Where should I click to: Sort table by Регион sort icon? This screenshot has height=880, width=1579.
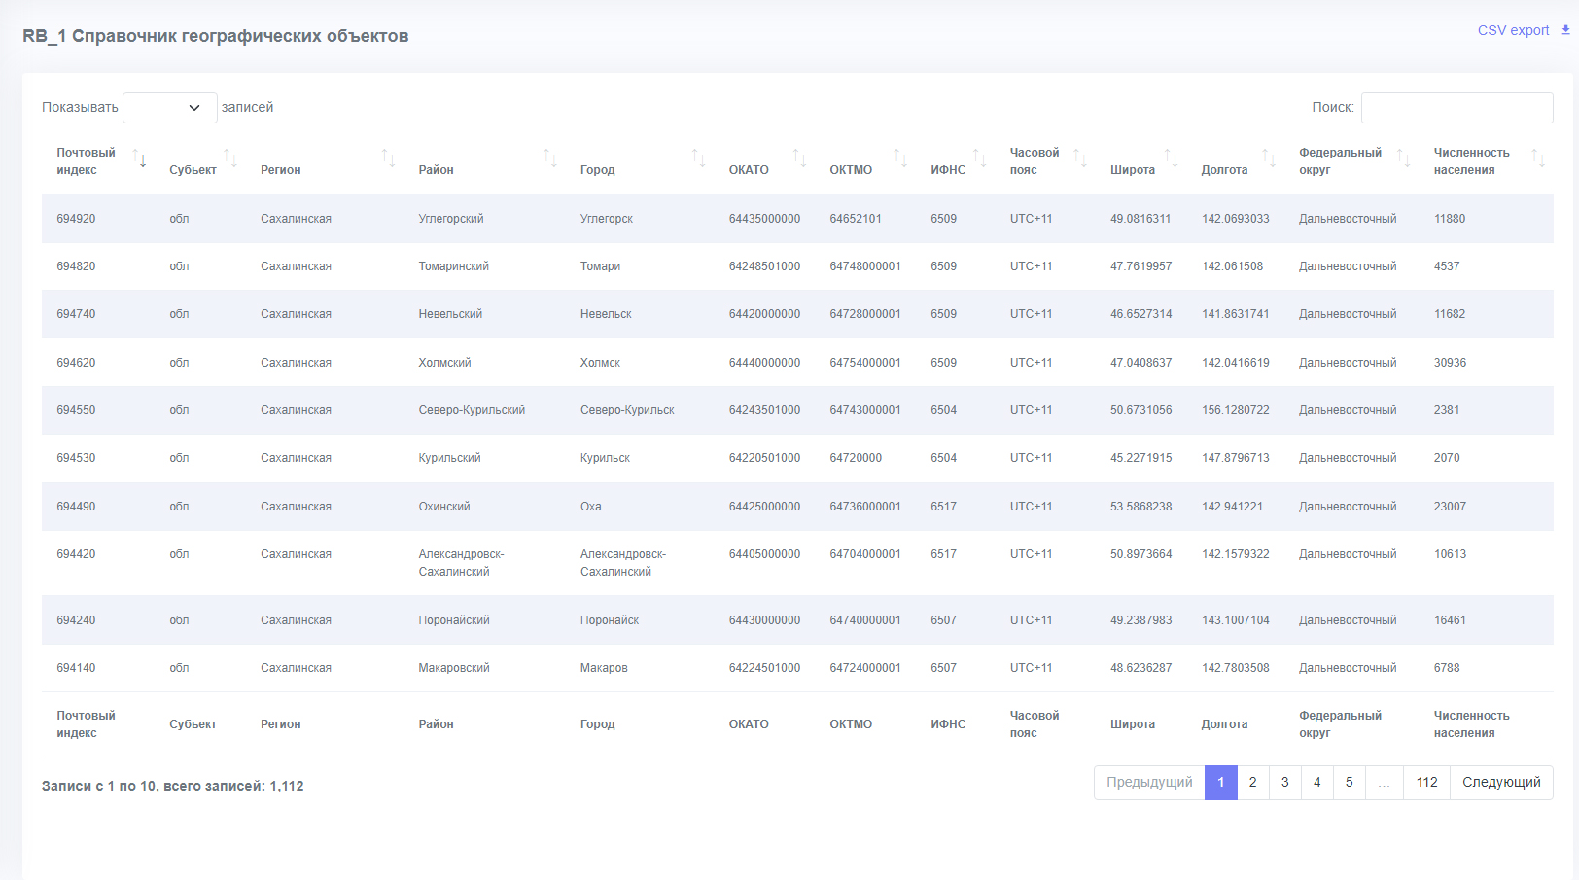pyautogui.click(x=388, y=158)
